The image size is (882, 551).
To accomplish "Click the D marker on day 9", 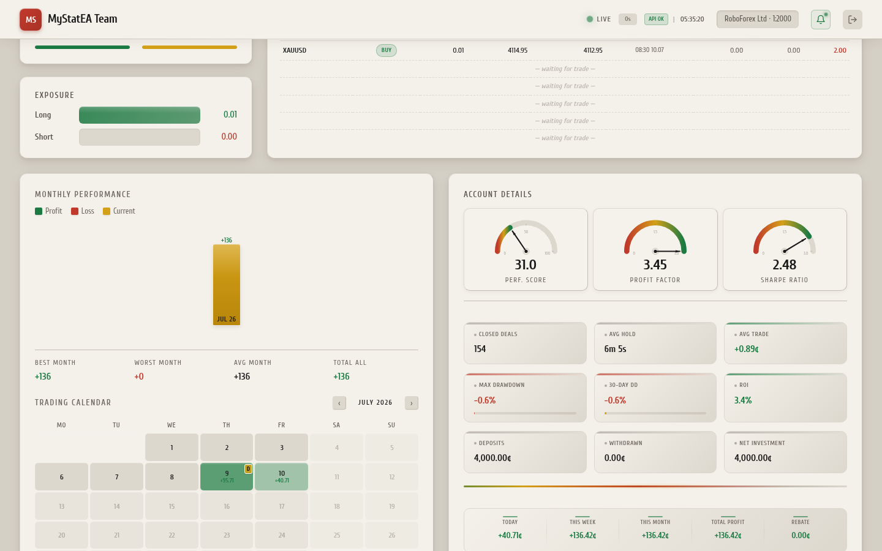I will pos(248,469).
